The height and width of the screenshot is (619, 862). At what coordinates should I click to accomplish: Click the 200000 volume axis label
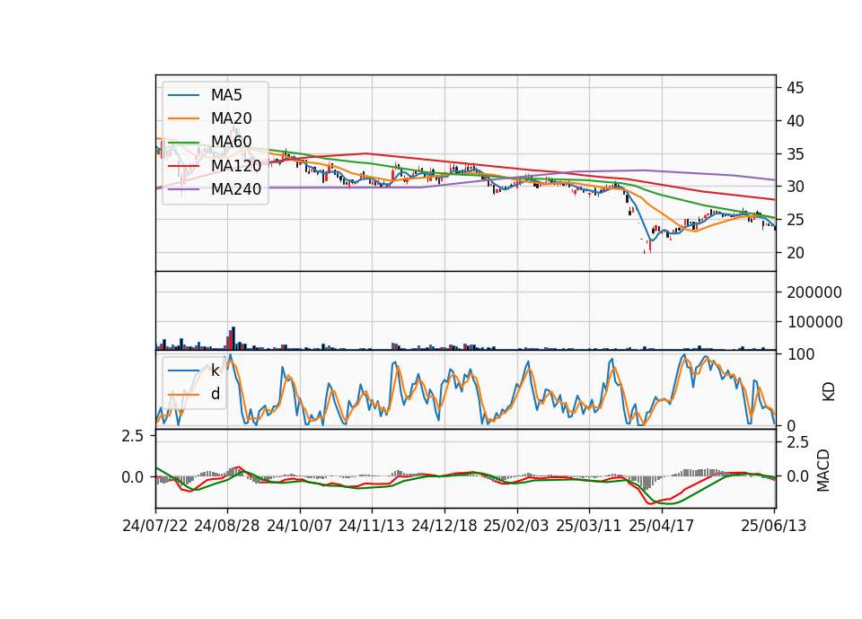[x=814, y=292]
